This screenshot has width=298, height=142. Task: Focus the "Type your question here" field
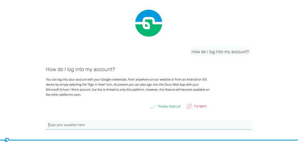[x=148, y=125]
